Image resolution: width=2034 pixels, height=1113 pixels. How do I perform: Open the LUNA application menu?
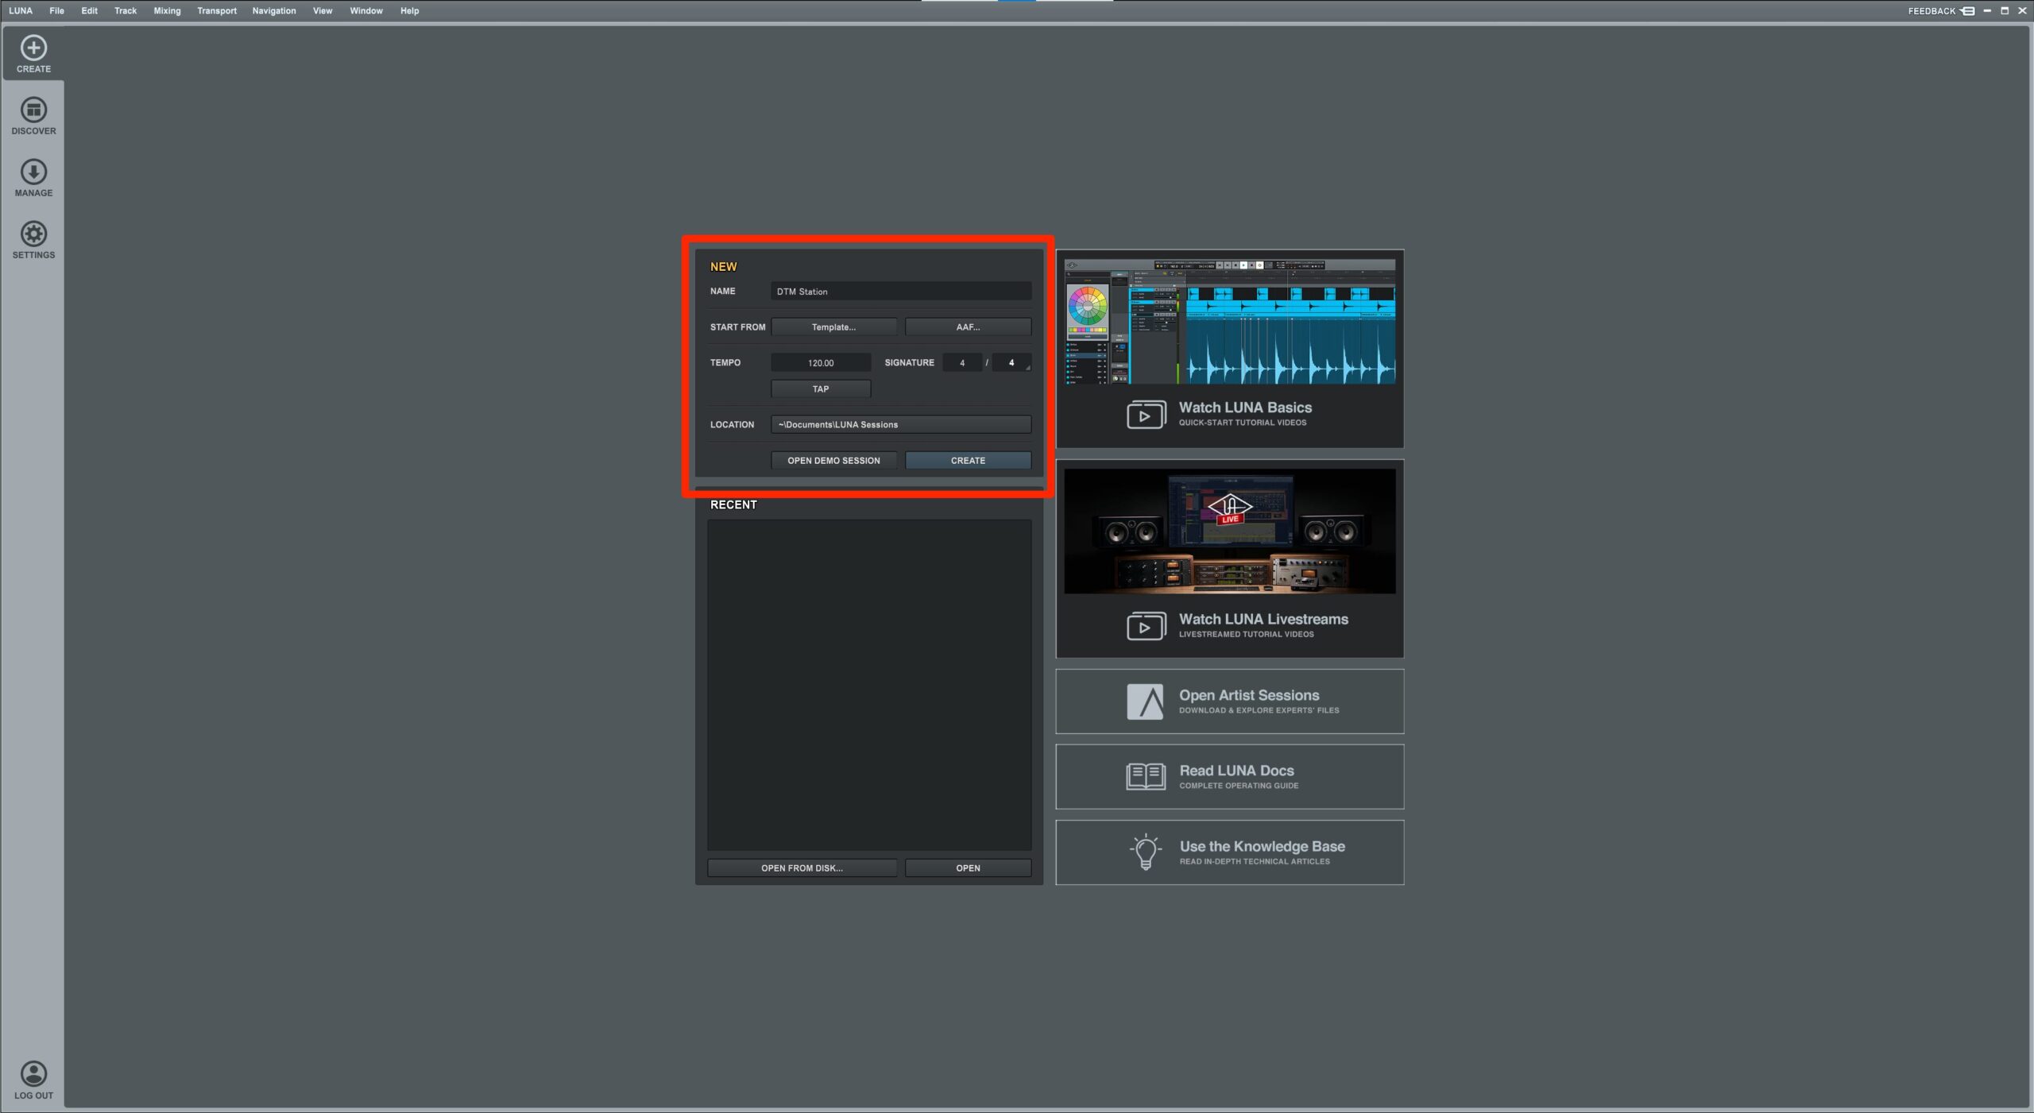21,11
